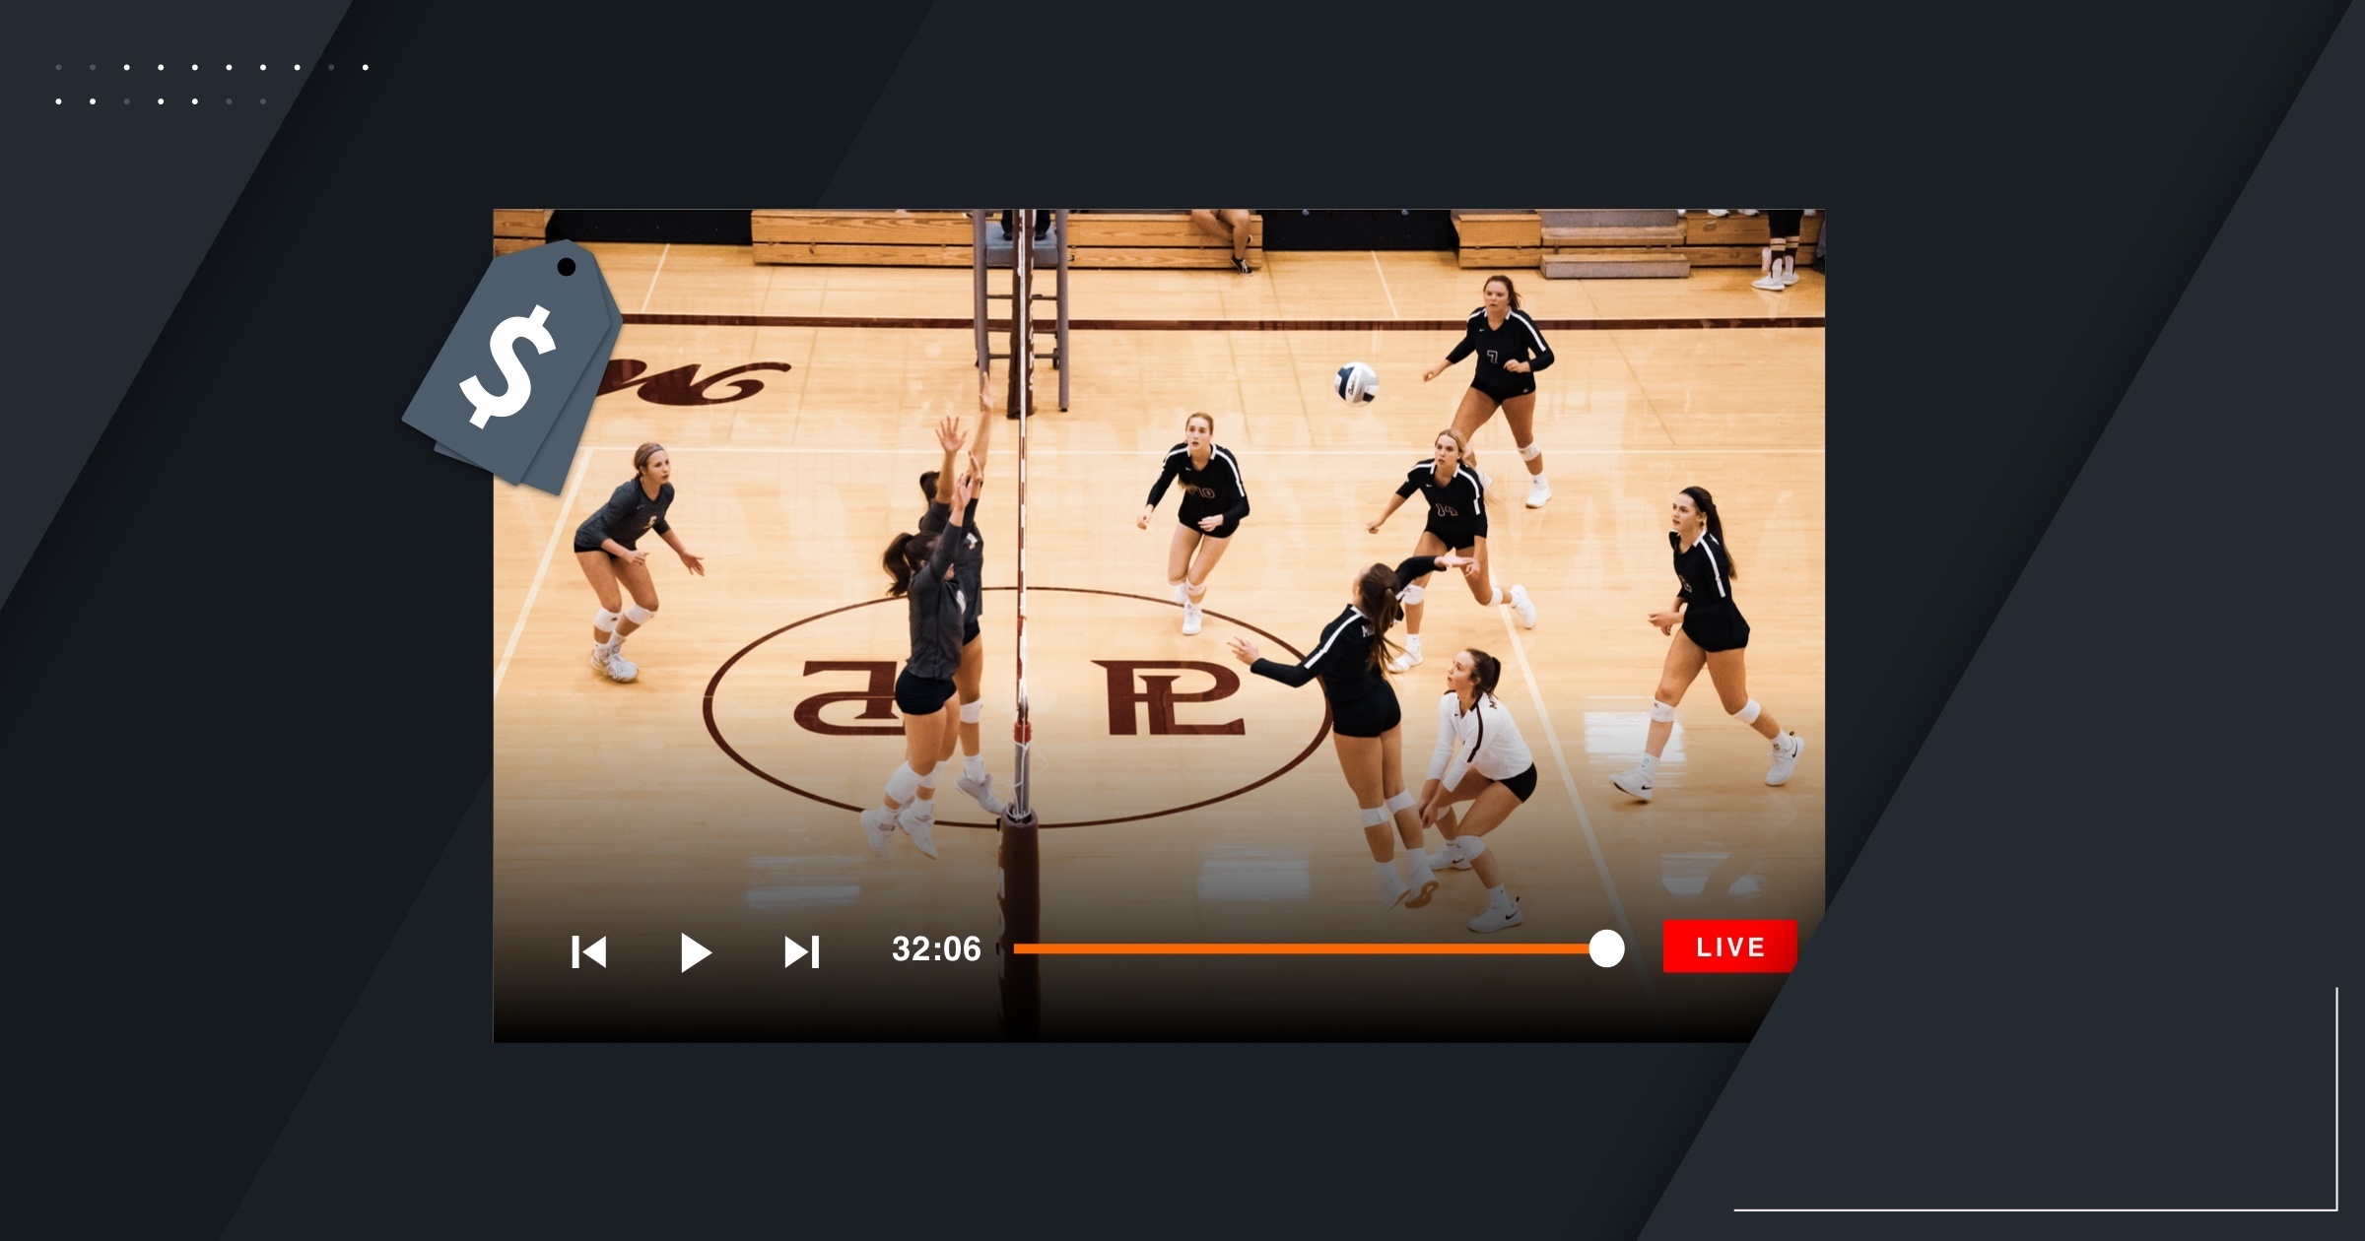Select the tag hole on the price tag
The image size is (2365, 1241).
click(x=567, y=267)
